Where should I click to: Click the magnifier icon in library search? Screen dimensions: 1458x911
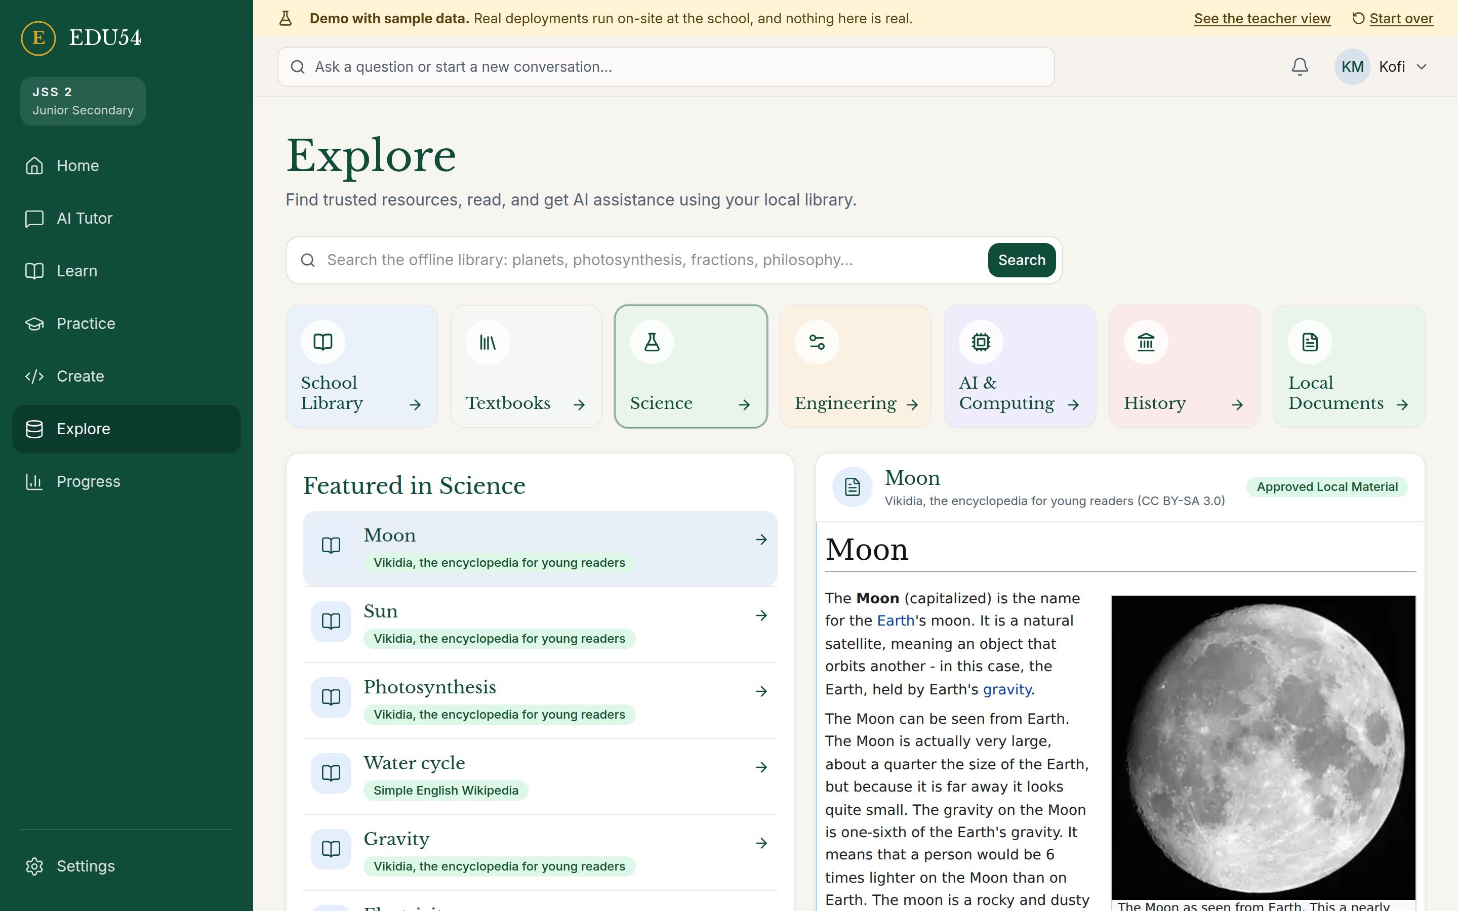pyautogui.click(x=308, y=260)
